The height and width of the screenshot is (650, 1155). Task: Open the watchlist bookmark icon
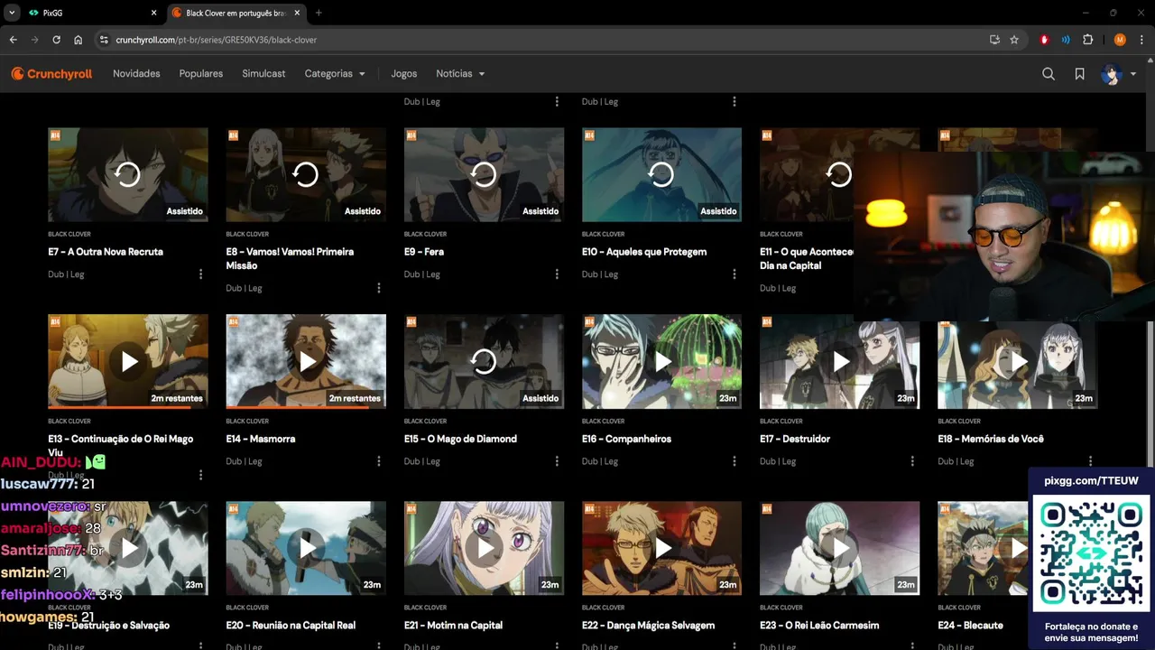pyautogui.click(x=1079, y=74)
